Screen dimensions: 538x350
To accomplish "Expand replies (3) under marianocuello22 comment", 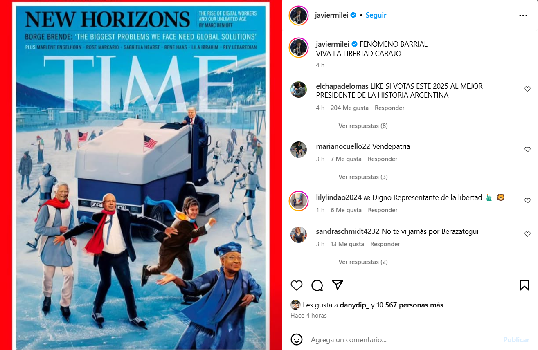I will tap(363, 177).
